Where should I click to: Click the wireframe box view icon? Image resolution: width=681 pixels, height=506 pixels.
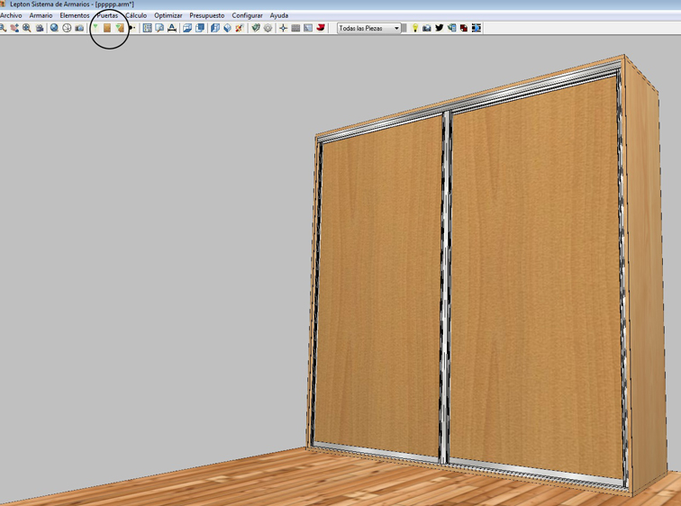click(187, 28)
